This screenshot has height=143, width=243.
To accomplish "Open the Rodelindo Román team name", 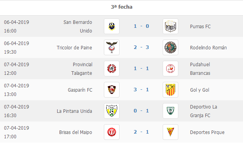I will (x=208, y=47).
